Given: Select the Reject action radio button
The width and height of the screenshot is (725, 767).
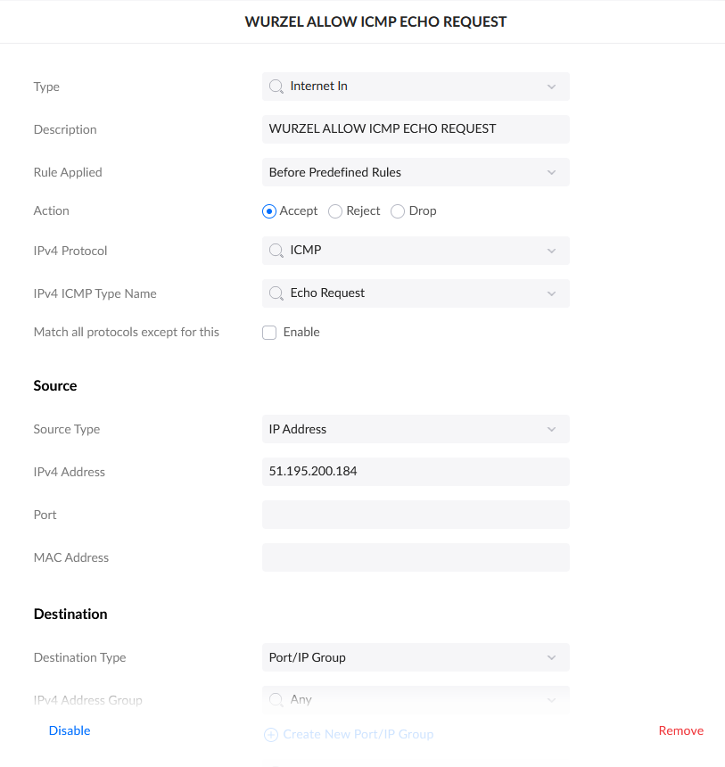Looking at the screenshot, I should coord(335,211).
